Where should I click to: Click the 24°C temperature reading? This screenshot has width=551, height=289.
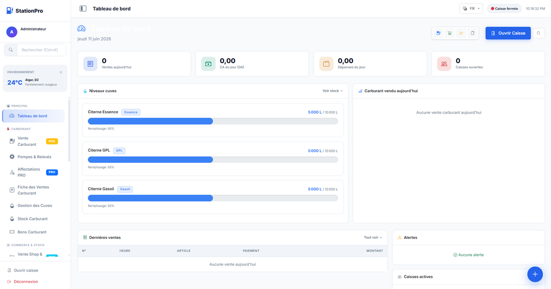pyautogui.click(x=15, y=83)
